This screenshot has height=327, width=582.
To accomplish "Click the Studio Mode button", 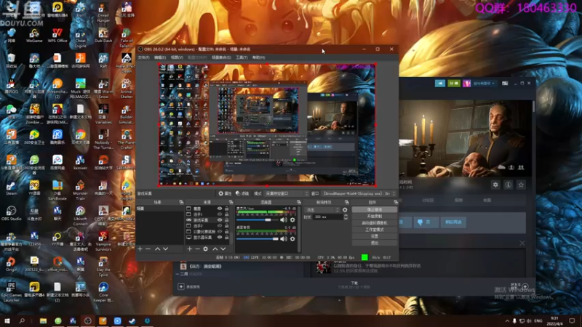I will [374, 230].
